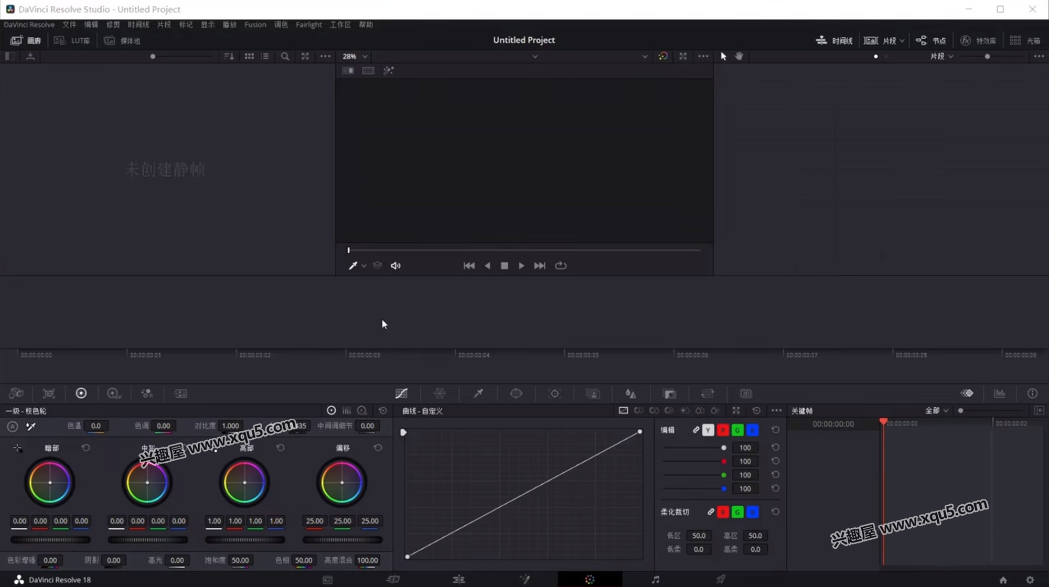Pick white point with eyedropper tool
Screen dimensions: 1049x587
[x=31, y=426]
